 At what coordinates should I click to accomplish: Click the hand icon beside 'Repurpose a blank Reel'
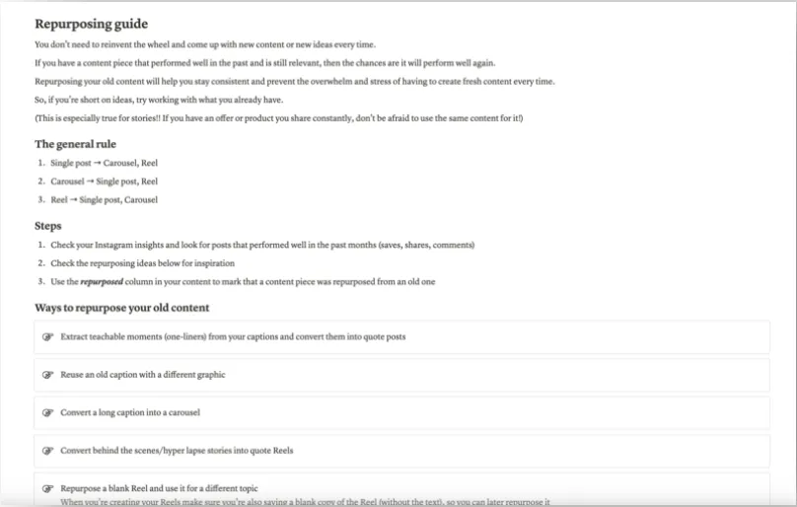click(x=47, y=488)
